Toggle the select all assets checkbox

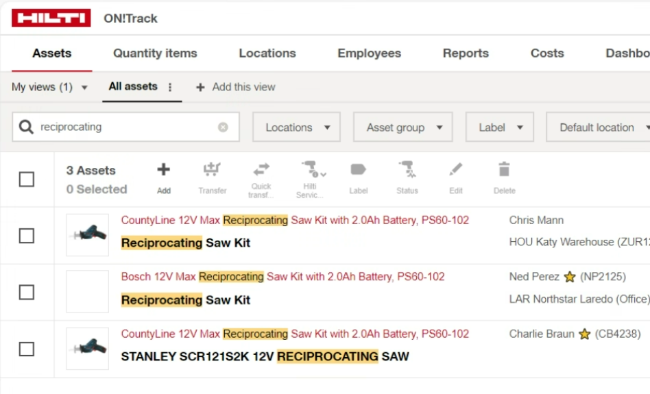point(27,180)
